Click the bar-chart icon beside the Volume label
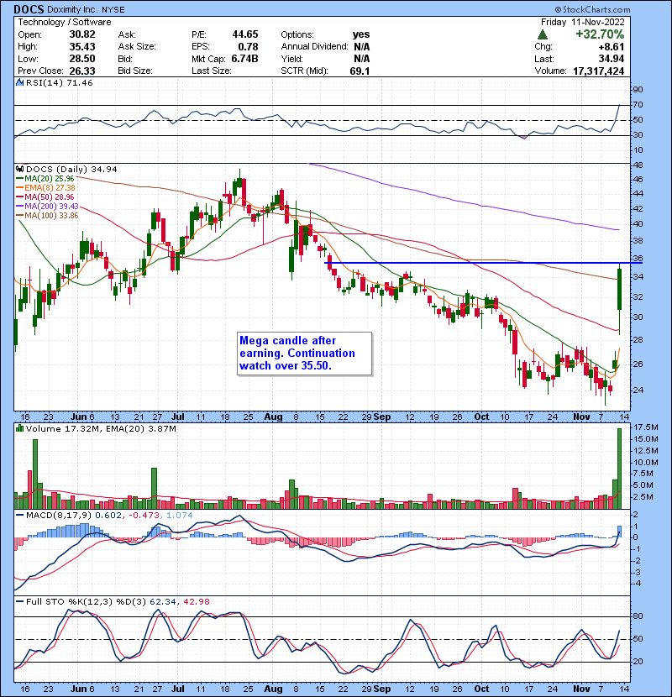 coord(19,428)
